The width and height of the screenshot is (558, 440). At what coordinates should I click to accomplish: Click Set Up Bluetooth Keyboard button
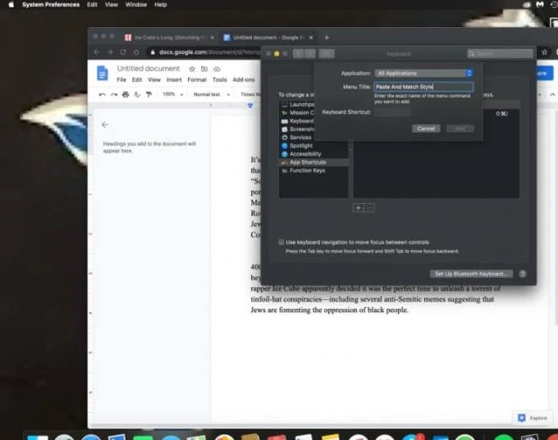(x=471, y=274)
